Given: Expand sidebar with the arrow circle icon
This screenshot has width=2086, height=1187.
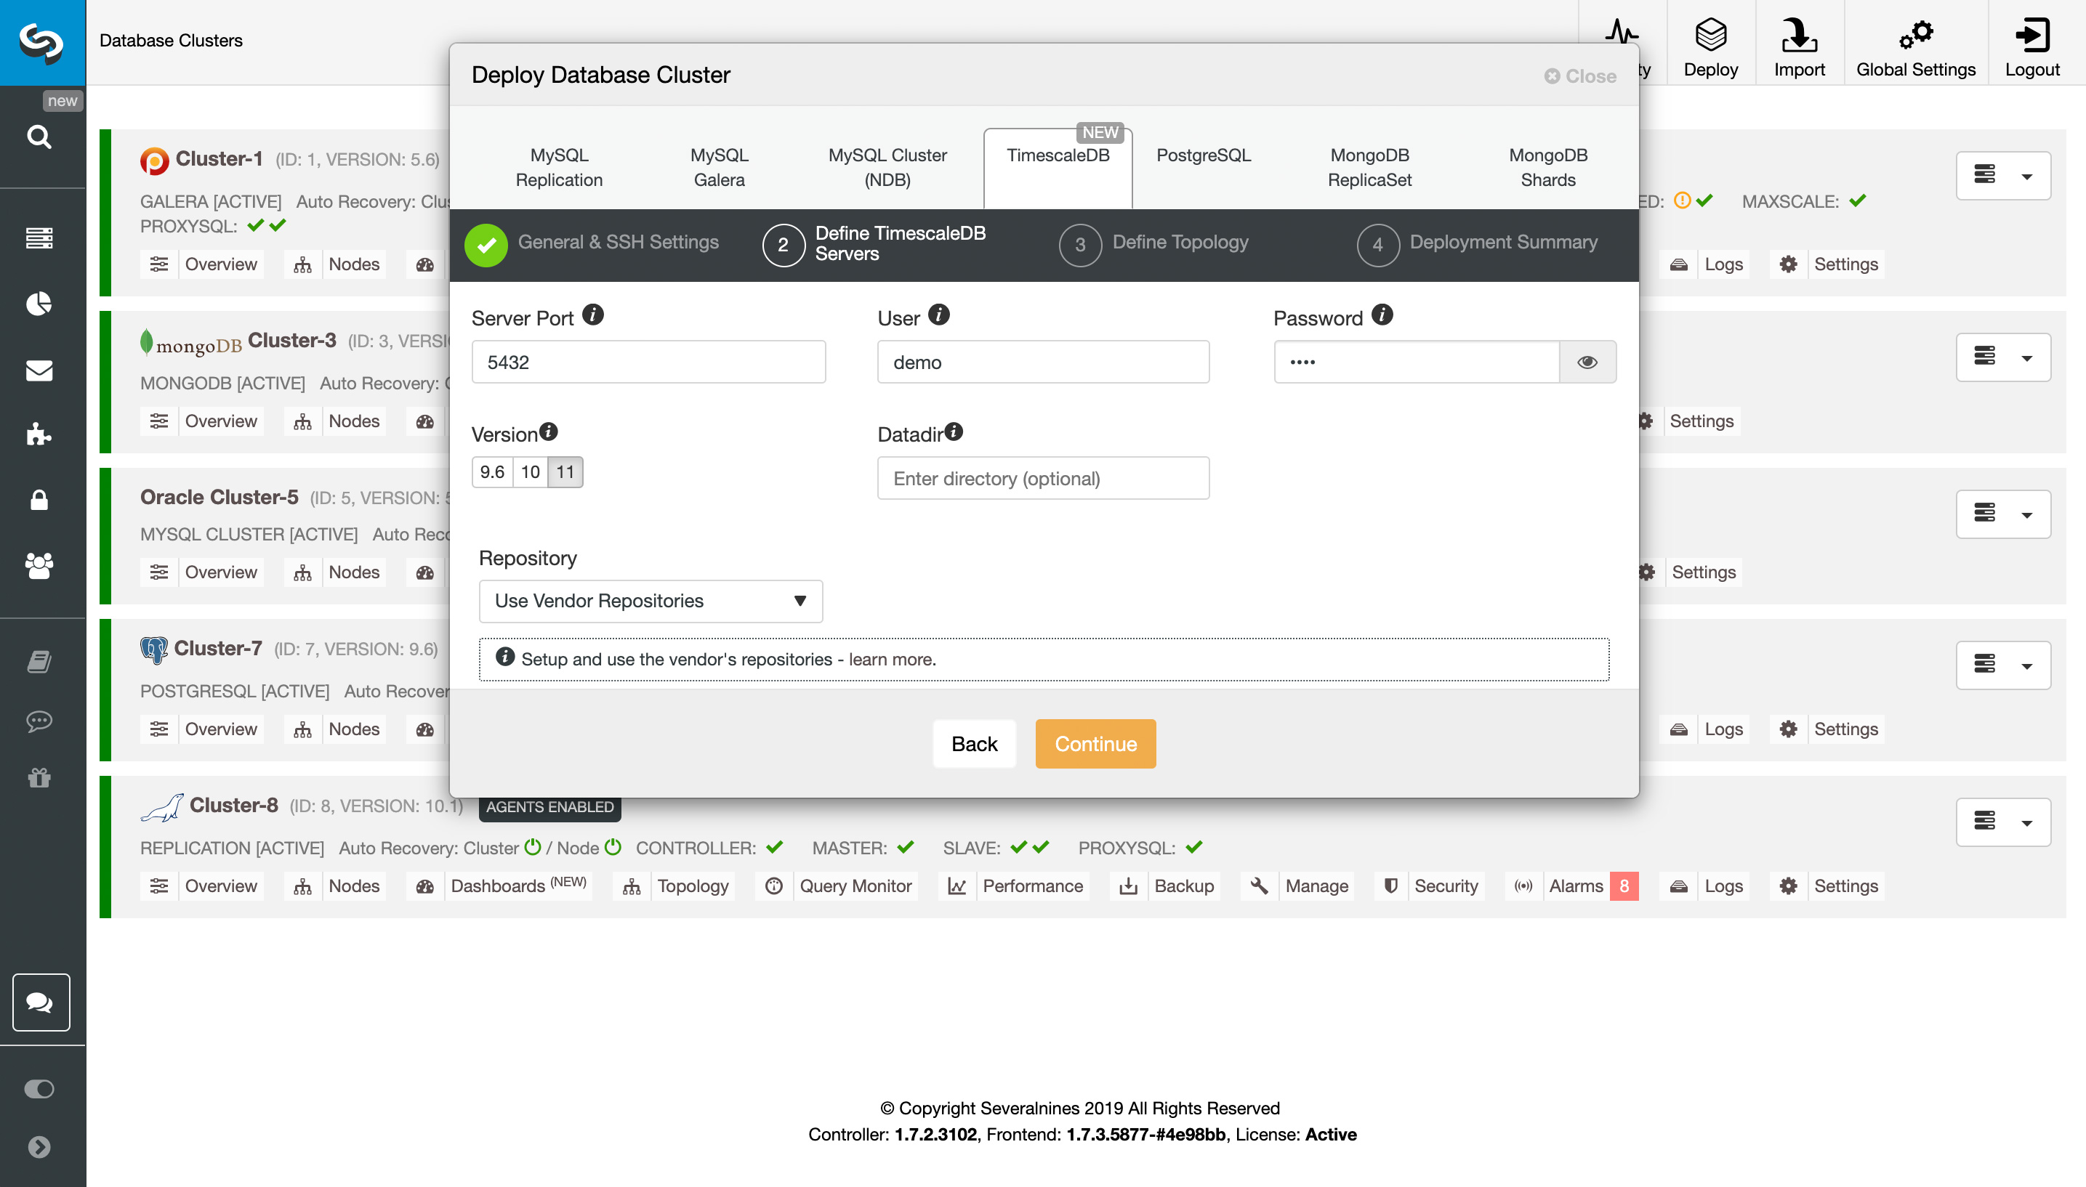Looking at the screenshot, I should click(39, 1147).
